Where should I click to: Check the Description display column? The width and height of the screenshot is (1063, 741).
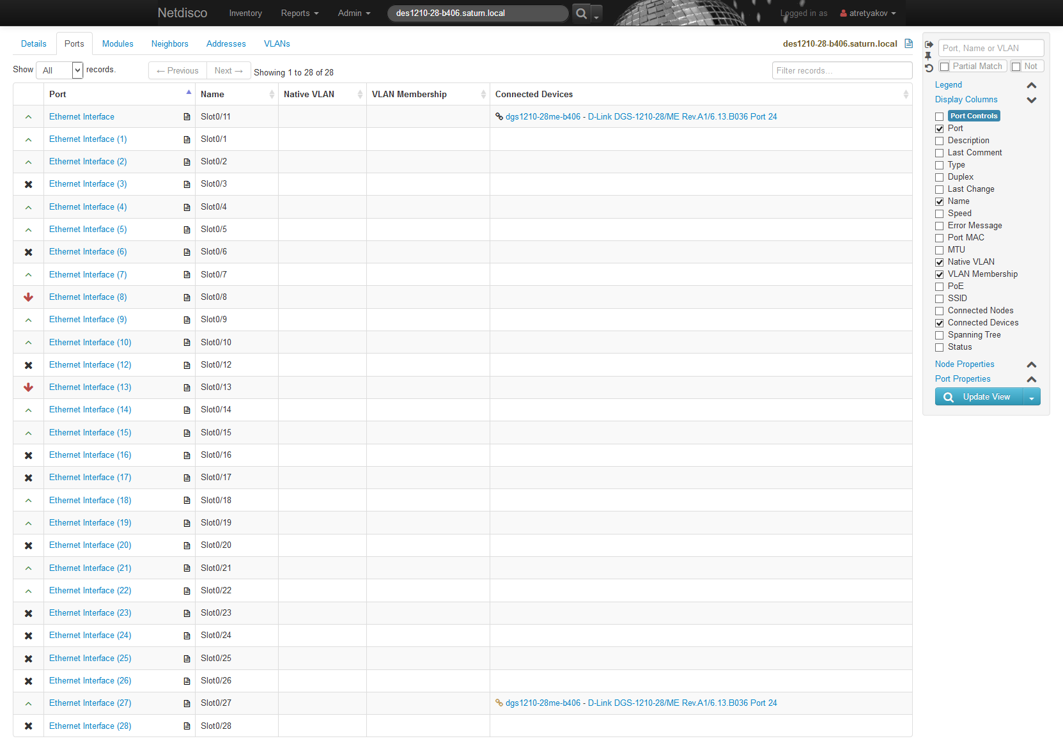(x=939, y=140)
